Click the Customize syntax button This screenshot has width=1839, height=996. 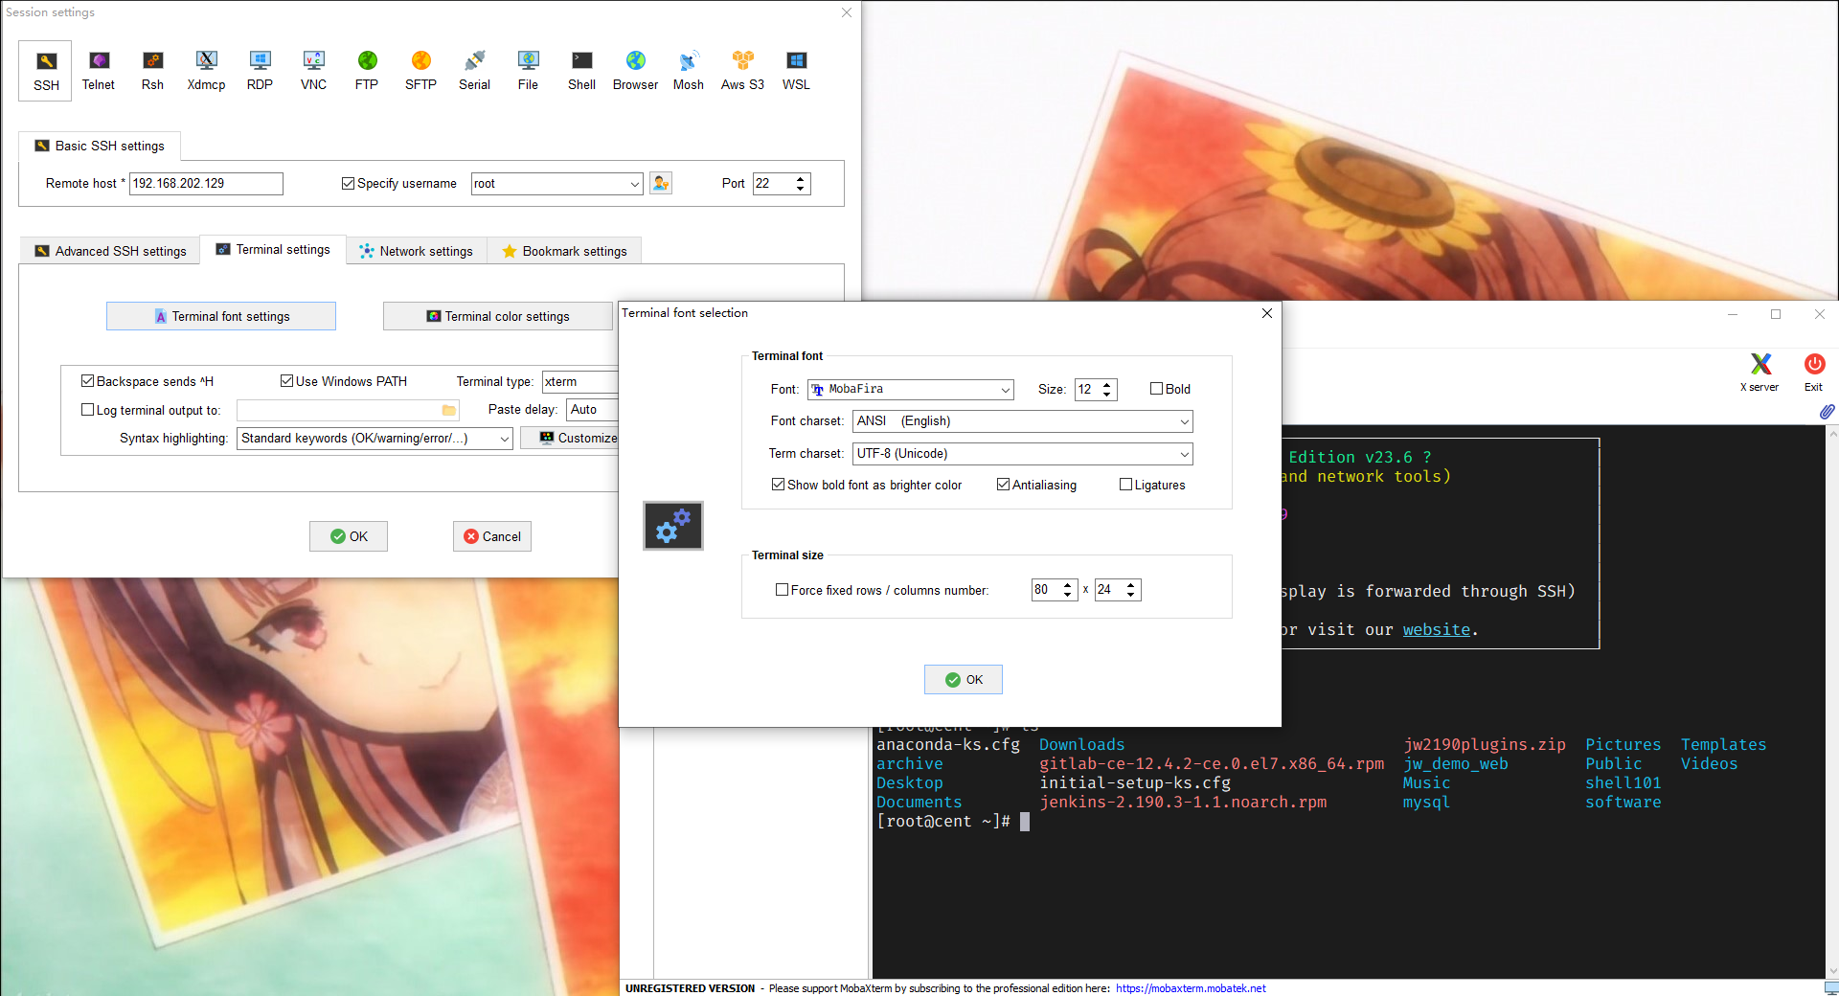point(570,438)
